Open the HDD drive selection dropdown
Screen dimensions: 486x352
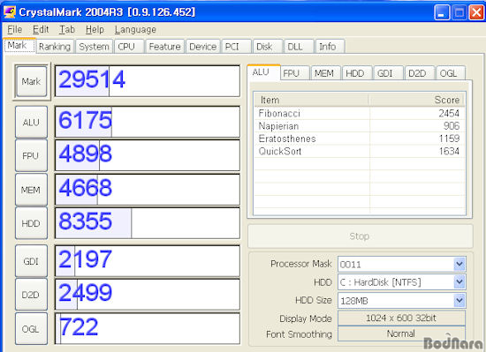pyautogui.click(x=459, y=282)
